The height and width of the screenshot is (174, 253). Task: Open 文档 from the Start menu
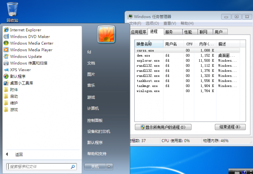(x=91, y=63)
